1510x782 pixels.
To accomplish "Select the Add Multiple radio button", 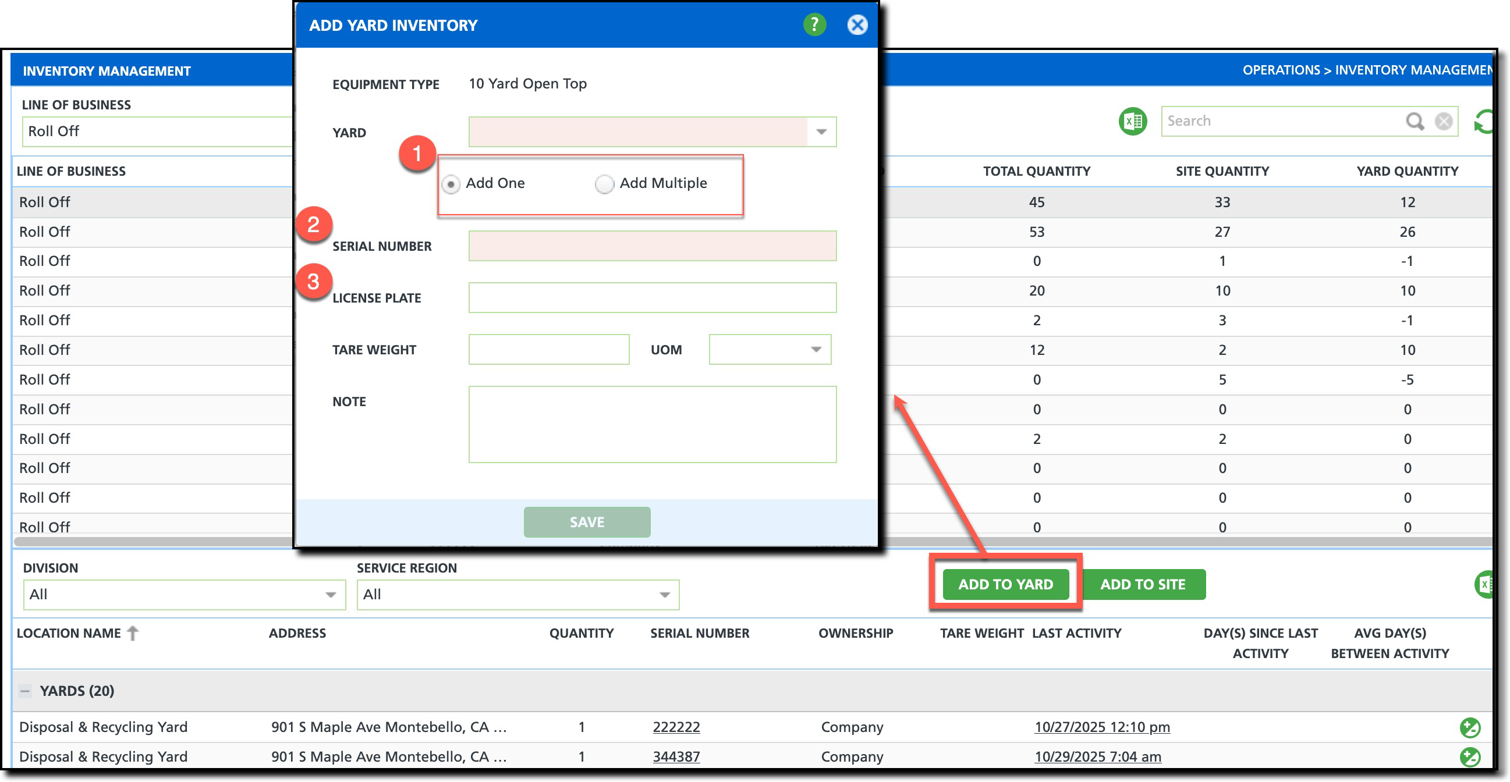I will pyautogui.click(x=604, y=184).
